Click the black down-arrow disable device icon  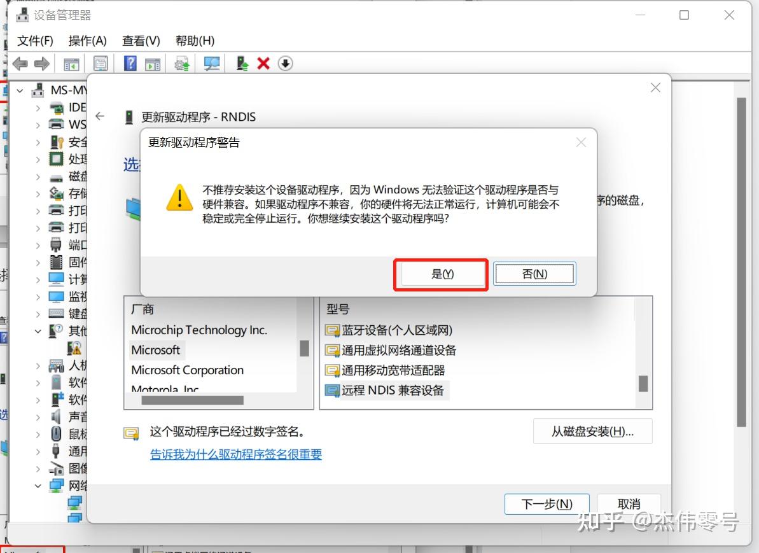[x=286, y=64]
